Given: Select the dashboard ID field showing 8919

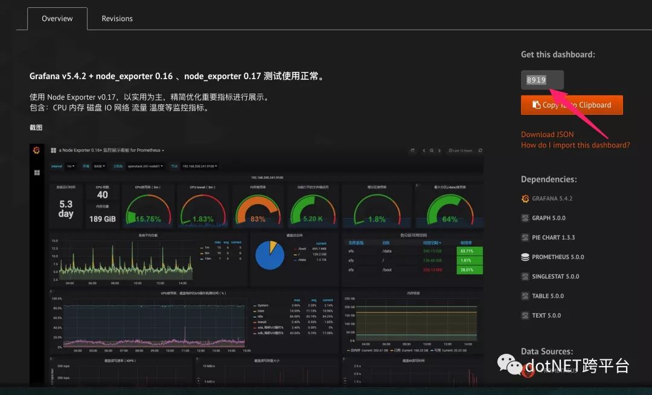Looking at the screenshot, I should click(x=542, y=80).
